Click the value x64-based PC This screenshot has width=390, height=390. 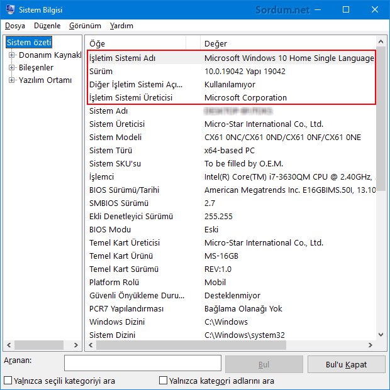pyautogui.click(x=230, y=151)
